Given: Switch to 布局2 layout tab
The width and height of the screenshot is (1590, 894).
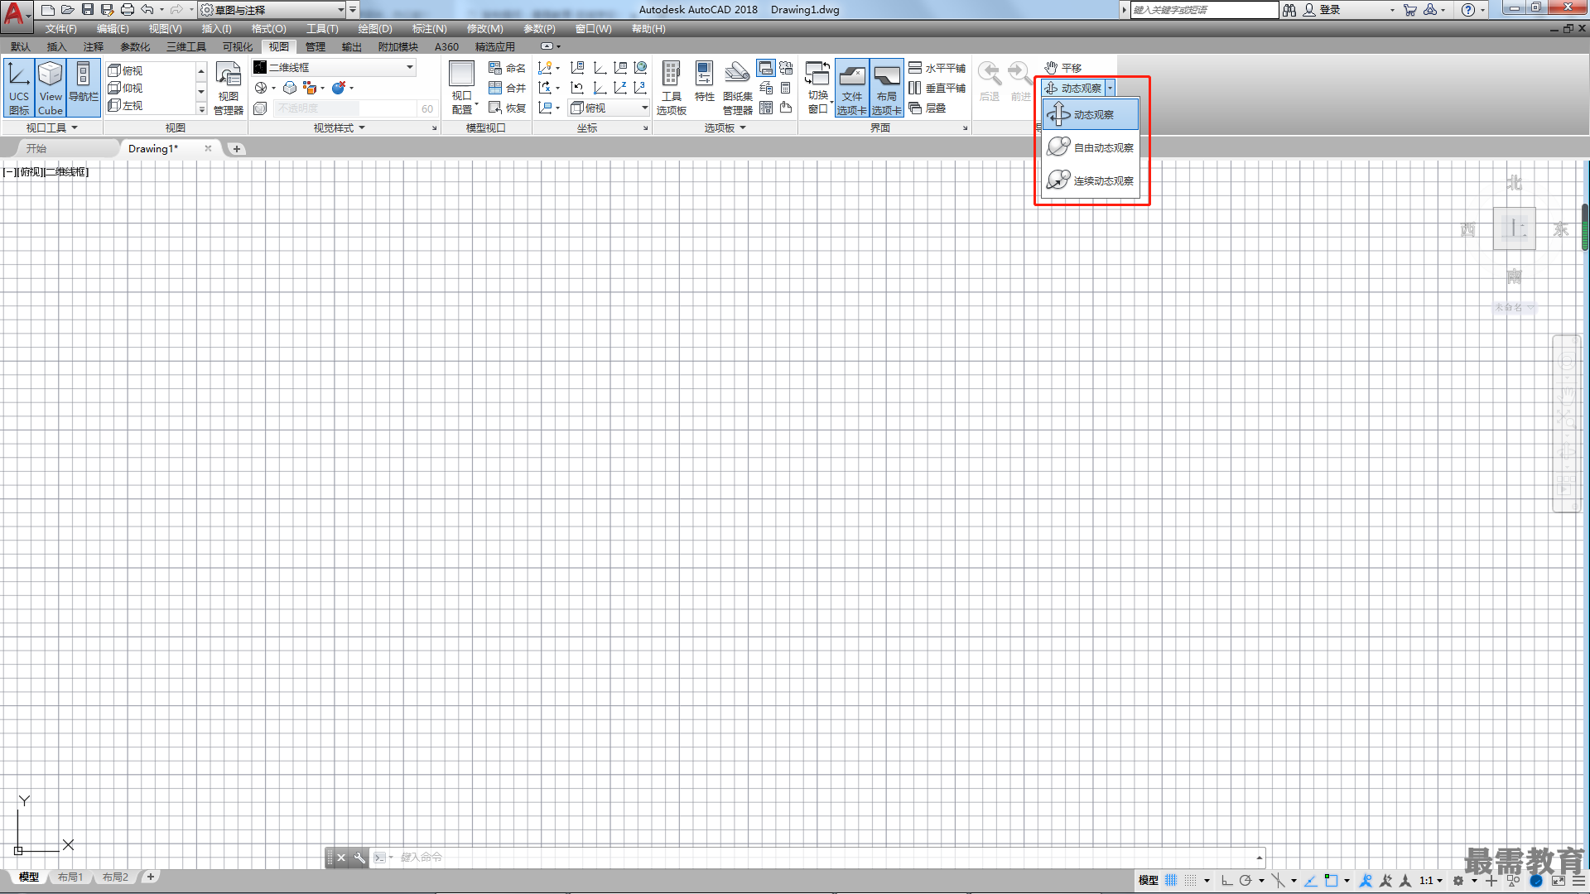Looking at the screenshot, I should 115,877.
